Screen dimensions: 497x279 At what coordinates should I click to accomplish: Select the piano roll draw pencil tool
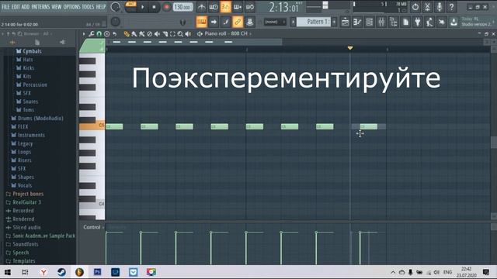point(127,34)
